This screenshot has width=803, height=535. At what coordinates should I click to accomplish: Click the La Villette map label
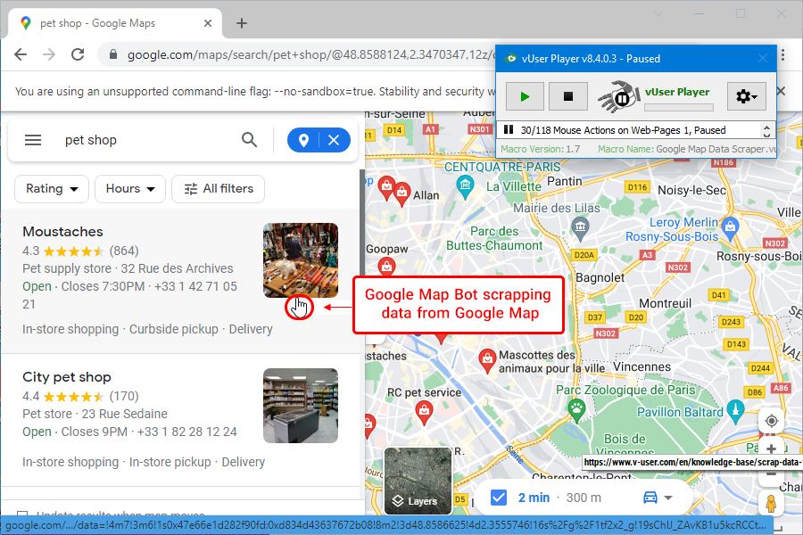tap(514, 187)
